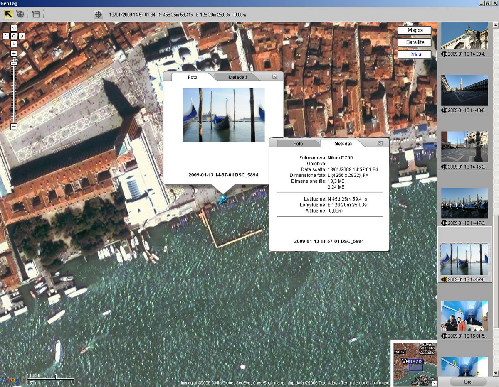Zoom in with the plus button
This screenshot has height=387, width=499.
point(14,54)
